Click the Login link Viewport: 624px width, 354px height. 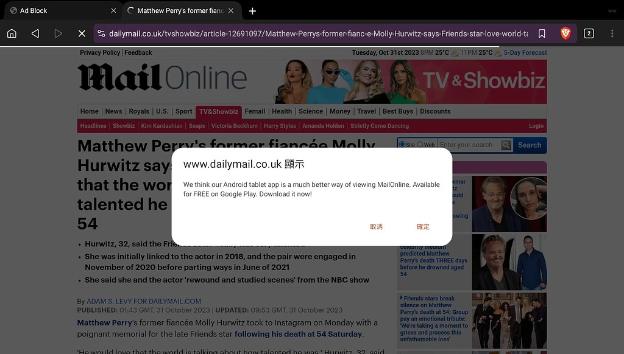point(536,125)
